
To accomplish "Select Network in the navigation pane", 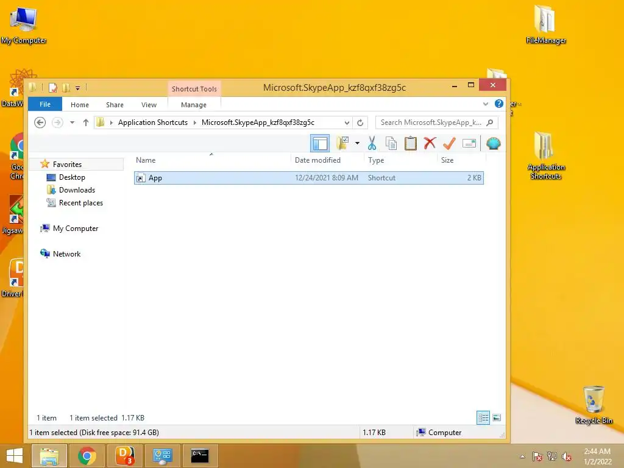I will [x=66, y=254].
